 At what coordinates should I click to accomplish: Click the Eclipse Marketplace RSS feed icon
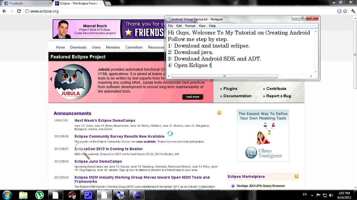pos(296,176)
